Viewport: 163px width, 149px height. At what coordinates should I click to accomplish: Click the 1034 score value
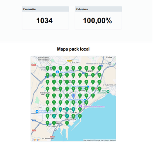[44, 21]
